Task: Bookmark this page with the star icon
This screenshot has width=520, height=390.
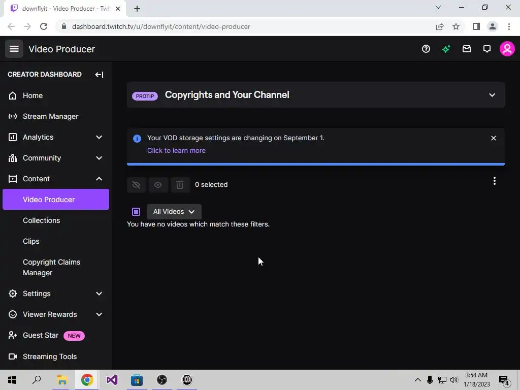Action: click(x=456, y=26)
